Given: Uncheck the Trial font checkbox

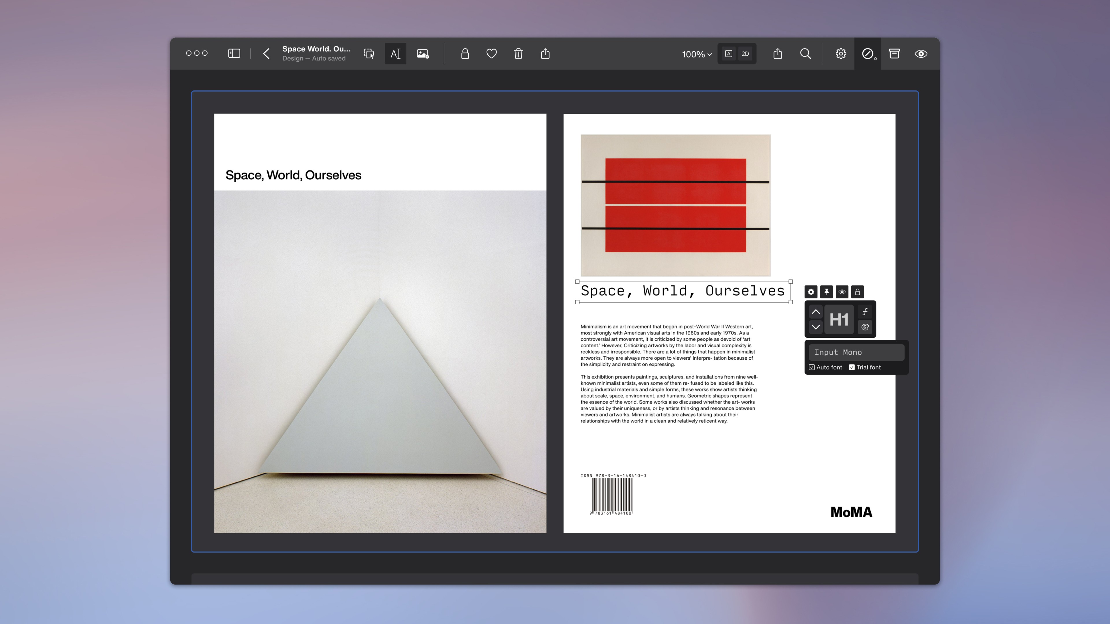Looking at the screenshot, I should [x=852, y=367].
